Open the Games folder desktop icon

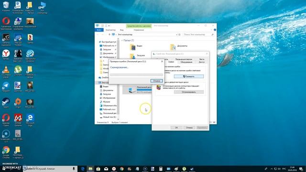tap(30, 39)
